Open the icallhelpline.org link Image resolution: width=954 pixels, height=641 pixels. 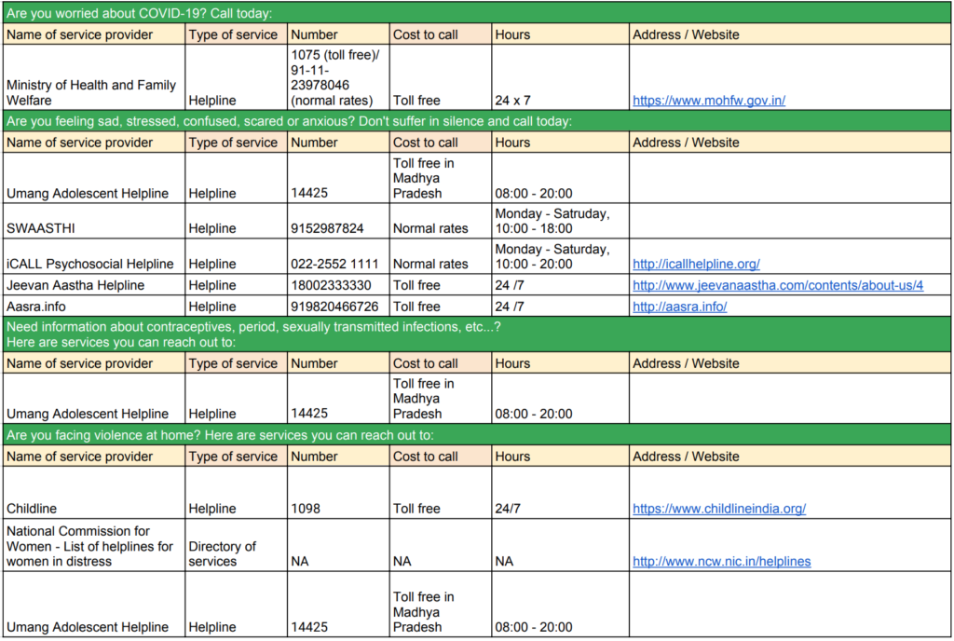pos(696,264)
